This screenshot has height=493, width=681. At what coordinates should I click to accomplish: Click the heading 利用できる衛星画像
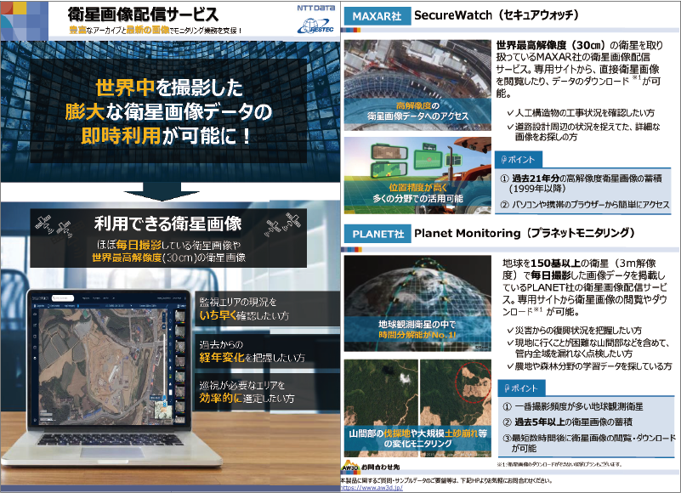pyautogui.click(x=168, y=224)
